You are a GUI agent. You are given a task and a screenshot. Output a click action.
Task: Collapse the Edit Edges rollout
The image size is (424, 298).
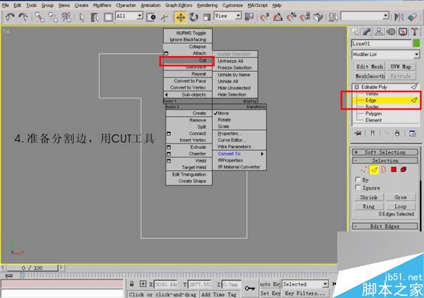coord(385,226)
